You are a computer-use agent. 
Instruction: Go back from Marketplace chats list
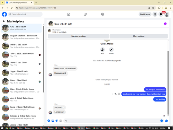point(4,21)
